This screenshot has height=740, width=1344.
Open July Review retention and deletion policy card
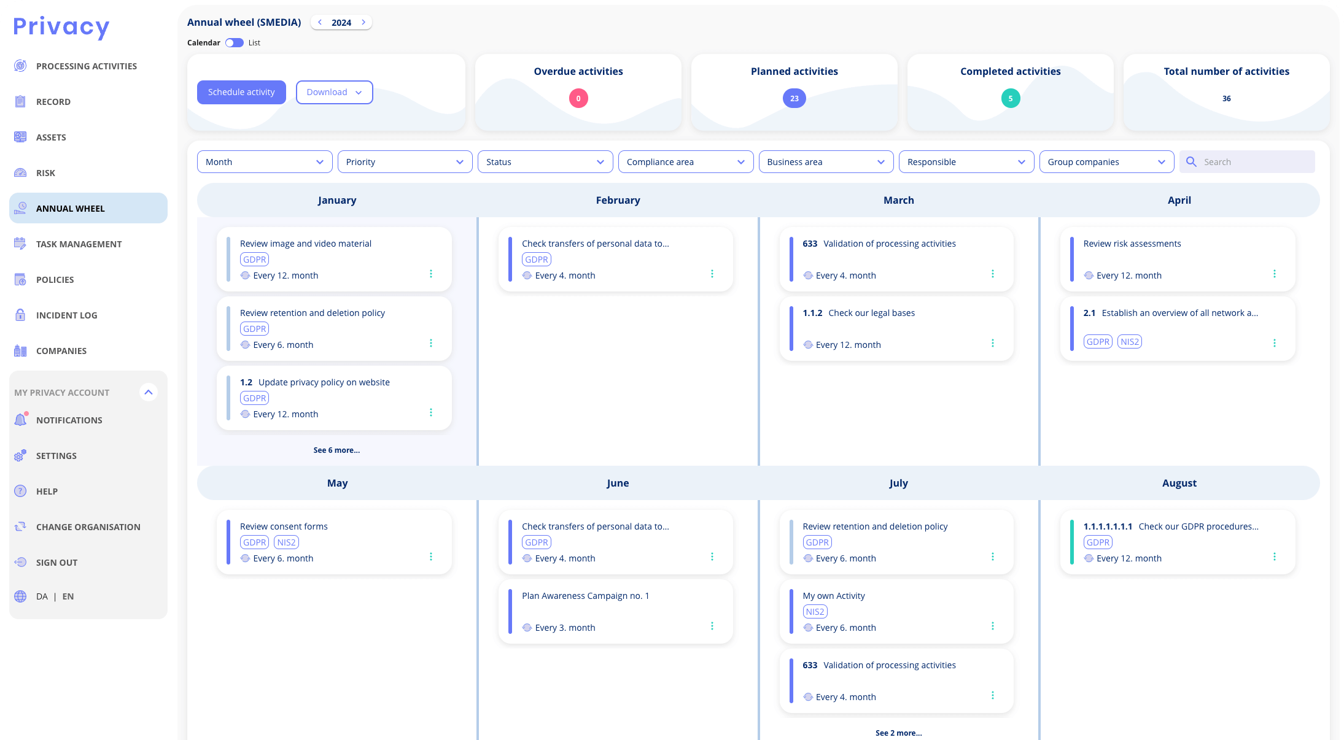pos(896,542)
